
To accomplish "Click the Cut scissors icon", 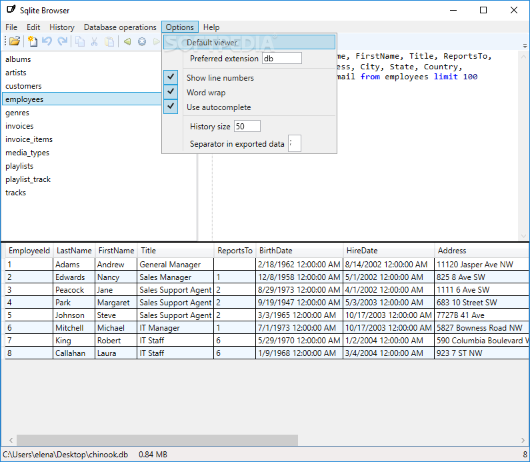I will (94, 41).
